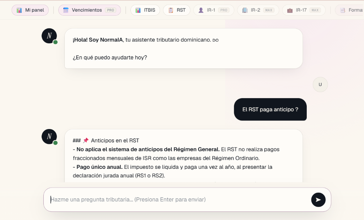Open Vencimientos PRO tab

click(89, 10)
